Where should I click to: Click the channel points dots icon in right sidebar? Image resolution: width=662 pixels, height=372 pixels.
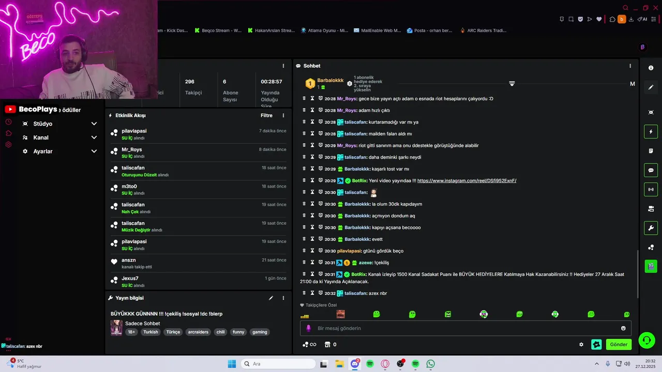(651, 247)
